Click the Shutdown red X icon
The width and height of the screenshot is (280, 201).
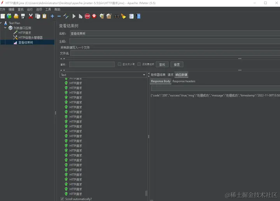pyautogui.click(x=94, y=16)
